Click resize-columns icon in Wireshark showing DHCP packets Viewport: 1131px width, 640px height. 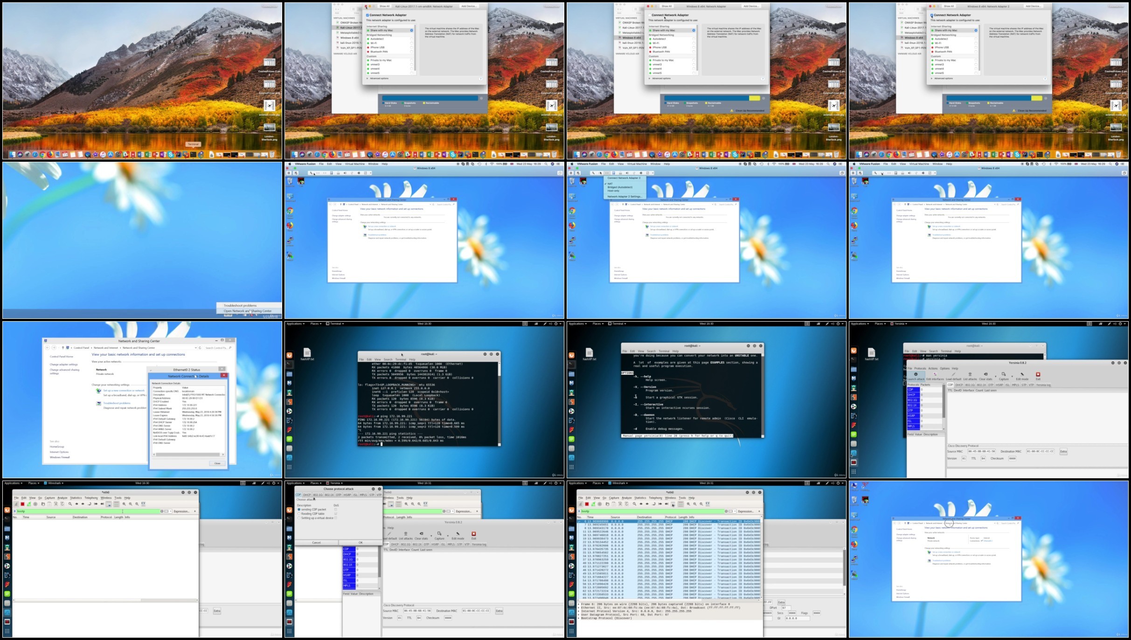tap(708, 504)
